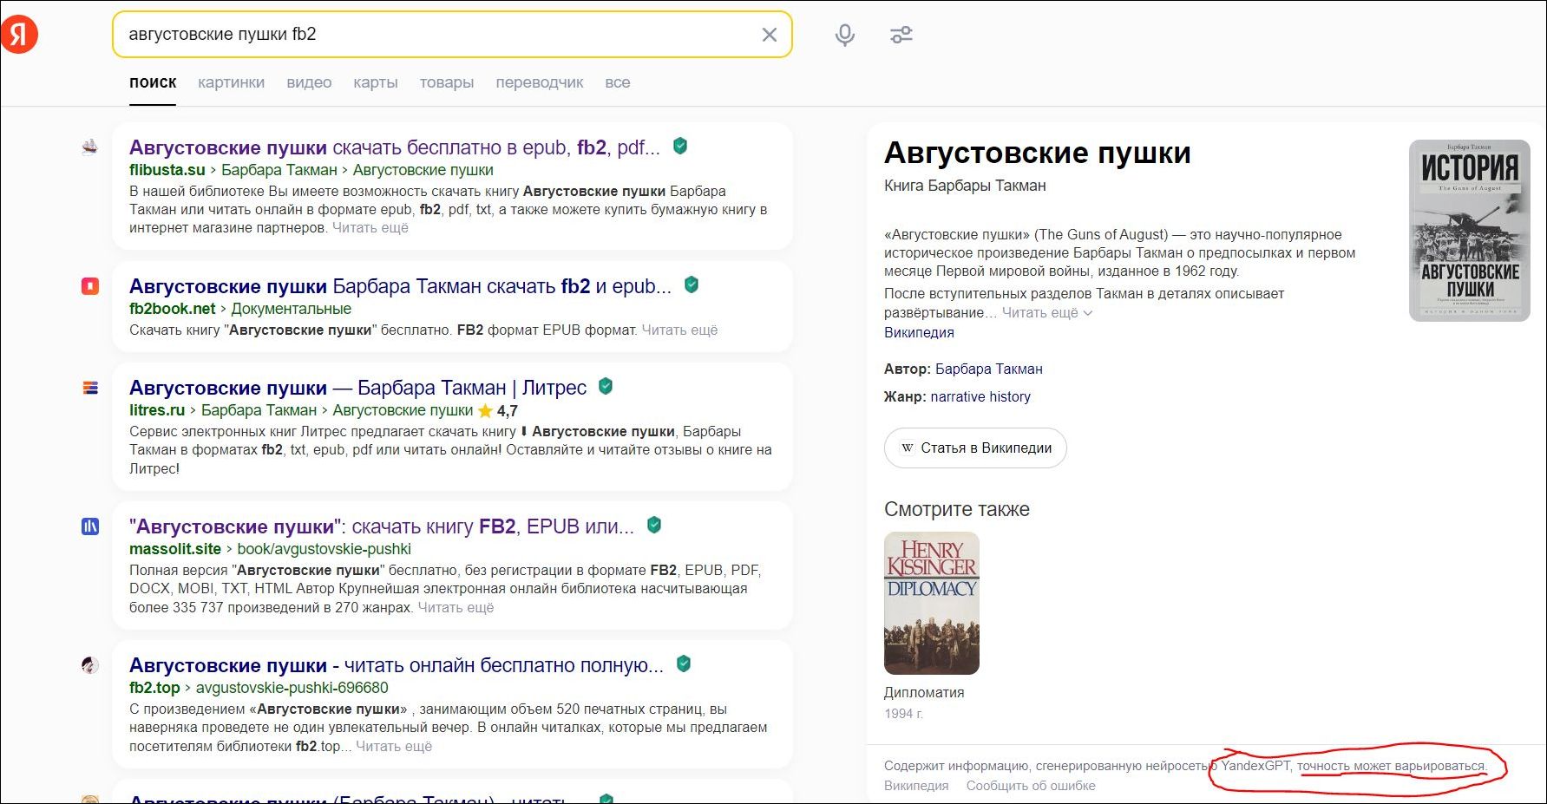This screenshot has width=1547, height=804.
Task: Open the Августовские пушки — Барбара Такман | Литрес result
Action: 357,388
